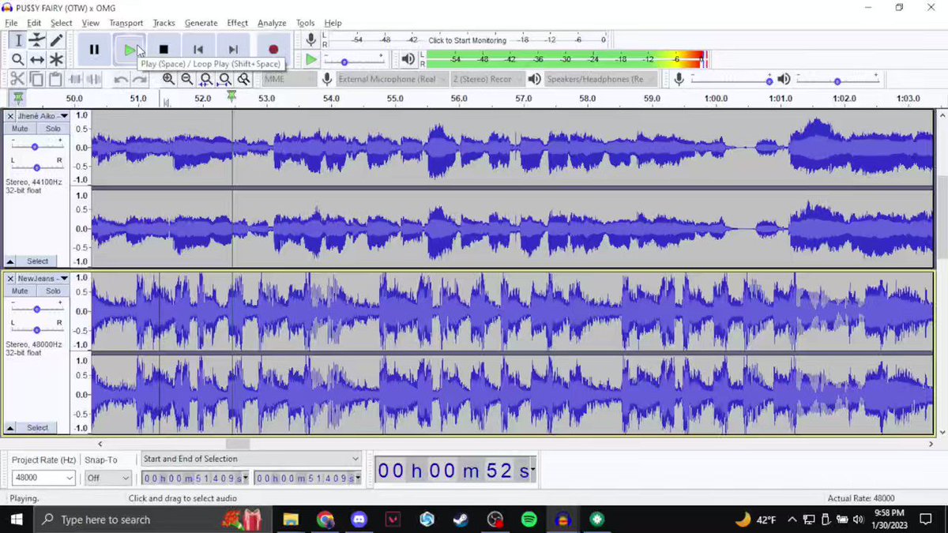Click the Trim audio outside selection icon
948x533 pixels.
(x=75, y=79)
